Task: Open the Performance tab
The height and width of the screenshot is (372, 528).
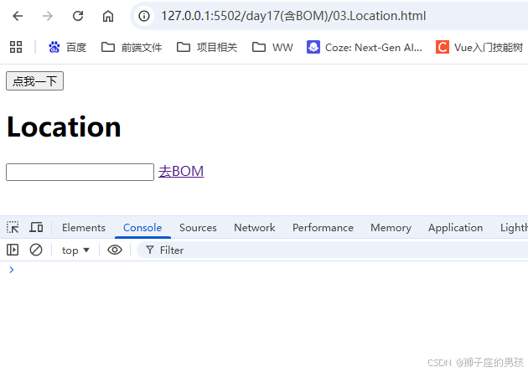Action: point(323,228)
